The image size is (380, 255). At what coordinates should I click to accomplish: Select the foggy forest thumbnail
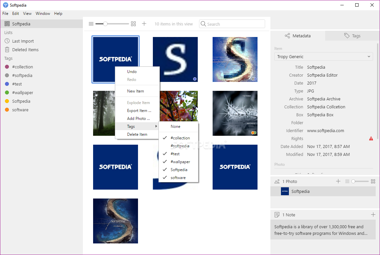(104, 113)
